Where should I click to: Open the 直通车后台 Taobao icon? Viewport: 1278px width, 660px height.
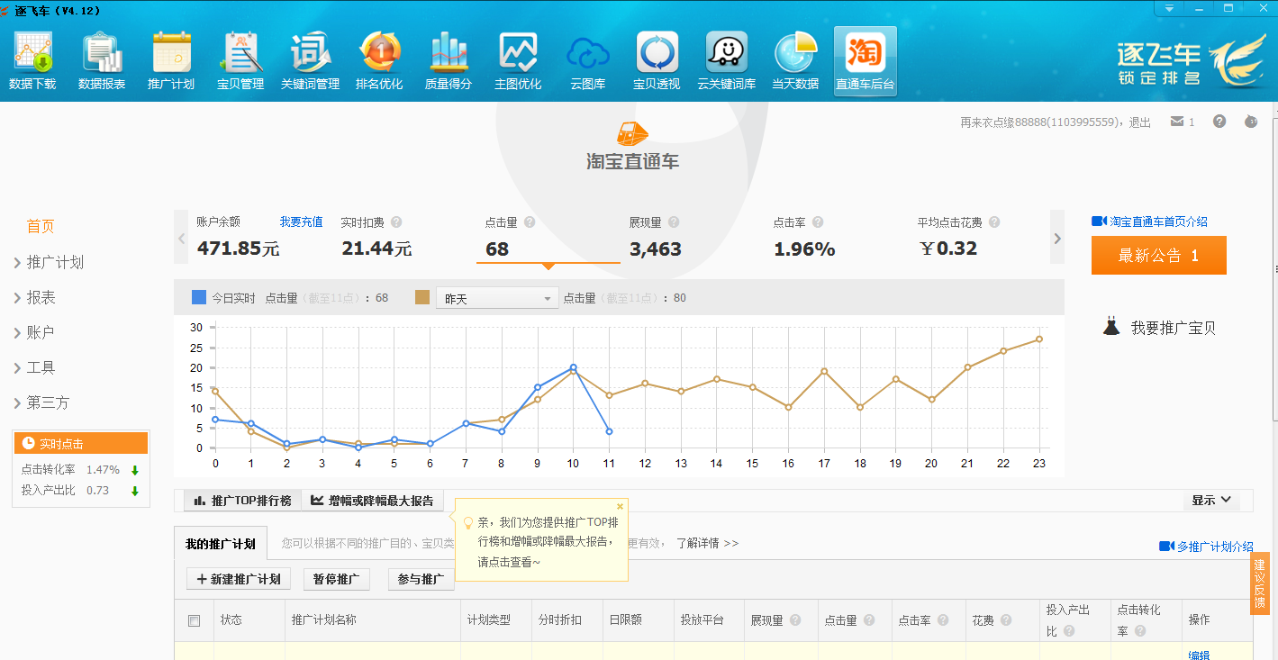click(x=865, y=61)
